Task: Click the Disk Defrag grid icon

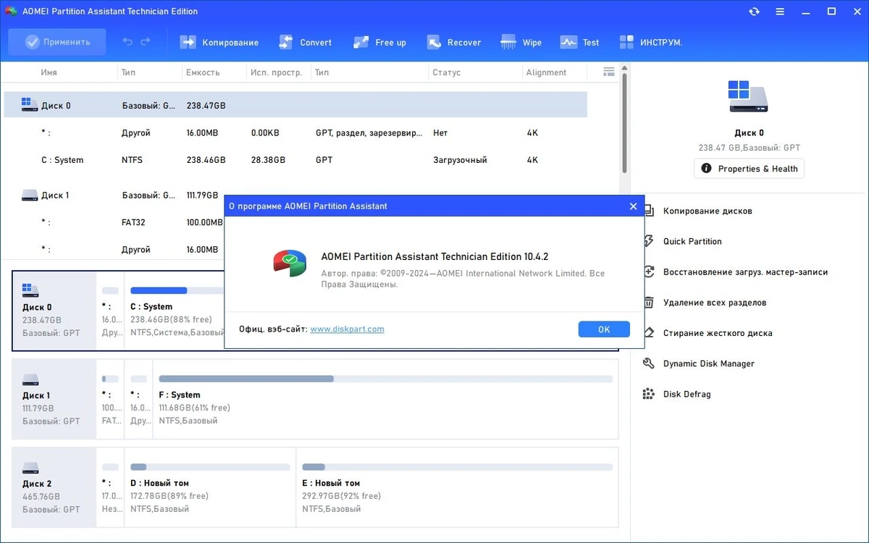Action: click(x=649, y=394)
